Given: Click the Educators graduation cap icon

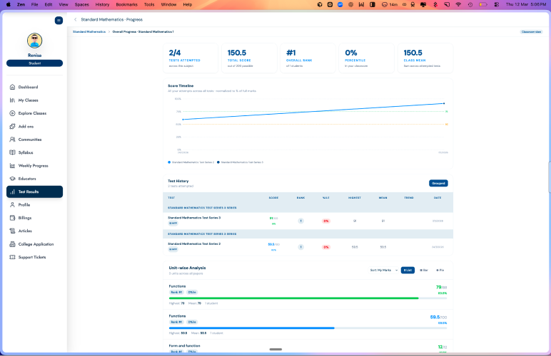Looking at the screenshot, I should point(12,179).
